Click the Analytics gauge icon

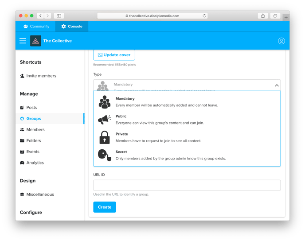[22, 163]
